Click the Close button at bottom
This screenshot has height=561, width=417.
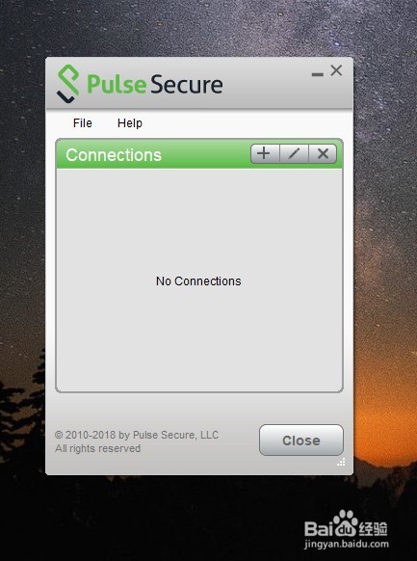click(x=301, y=441)
